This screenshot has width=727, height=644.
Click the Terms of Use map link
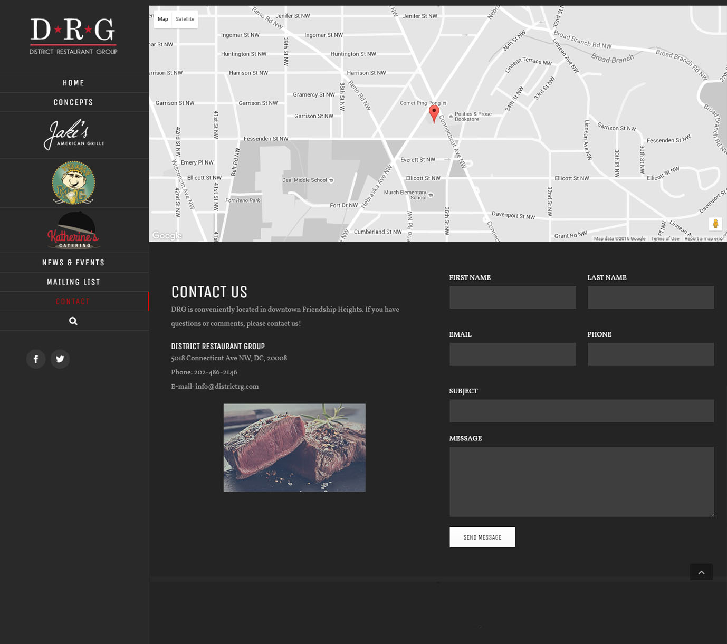pos(665,239)
